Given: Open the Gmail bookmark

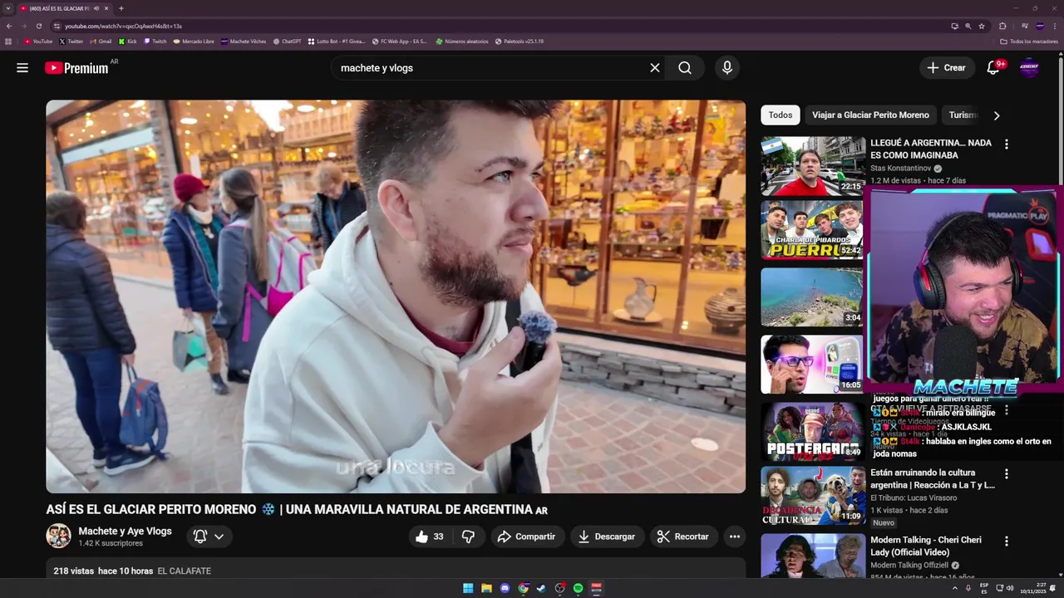Looking at the screenshot, I should [x=101, y=41].
